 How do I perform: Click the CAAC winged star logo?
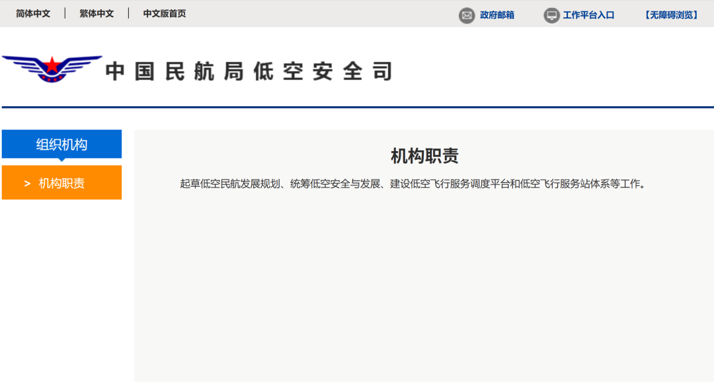click(52, 69)
